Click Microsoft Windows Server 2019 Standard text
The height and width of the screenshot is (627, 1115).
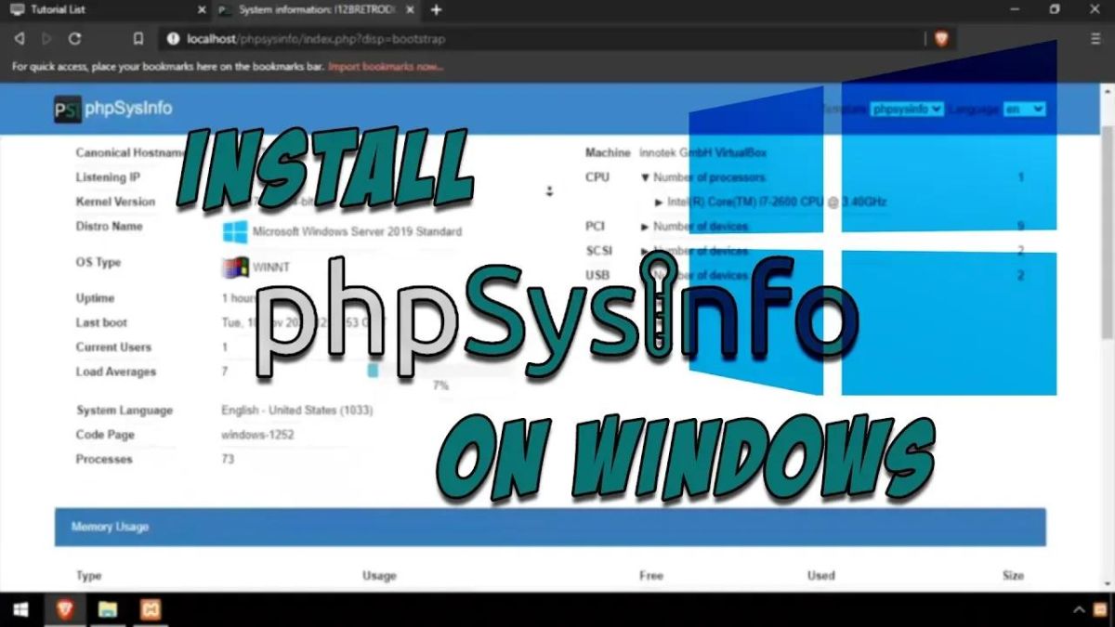pyautogui.click(x=357, y=231)
